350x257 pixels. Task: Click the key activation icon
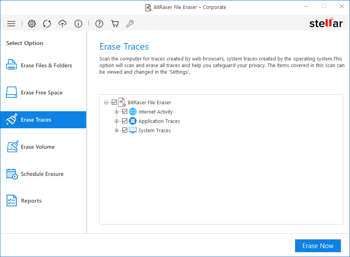(x=130, y=24)
